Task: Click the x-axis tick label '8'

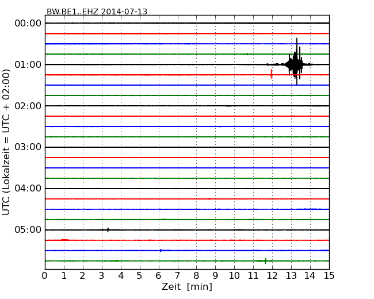Action: [196, 276]
